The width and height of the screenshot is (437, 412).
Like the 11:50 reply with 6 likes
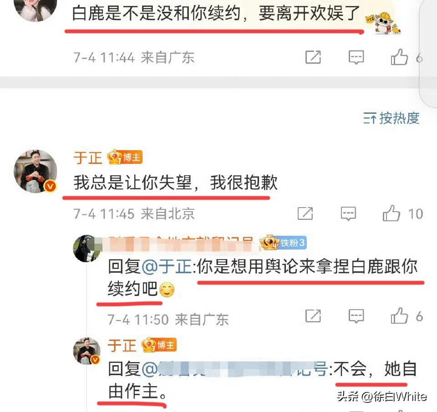point(399,316)
